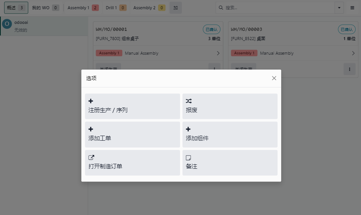Viewport: 361px width, 215px height.
Task: Select the 注册生产 / 序列 label
Action: pos(108,110)
